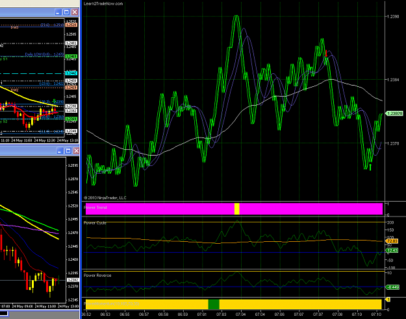Viewport: 406px width, 319px height.
Task: Minimize the lower-left chart window
Action: click(x=60, y=150)
